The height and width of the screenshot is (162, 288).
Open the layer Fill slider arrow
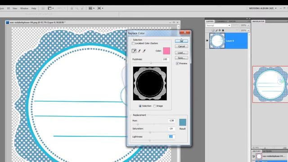coord(248,30)
